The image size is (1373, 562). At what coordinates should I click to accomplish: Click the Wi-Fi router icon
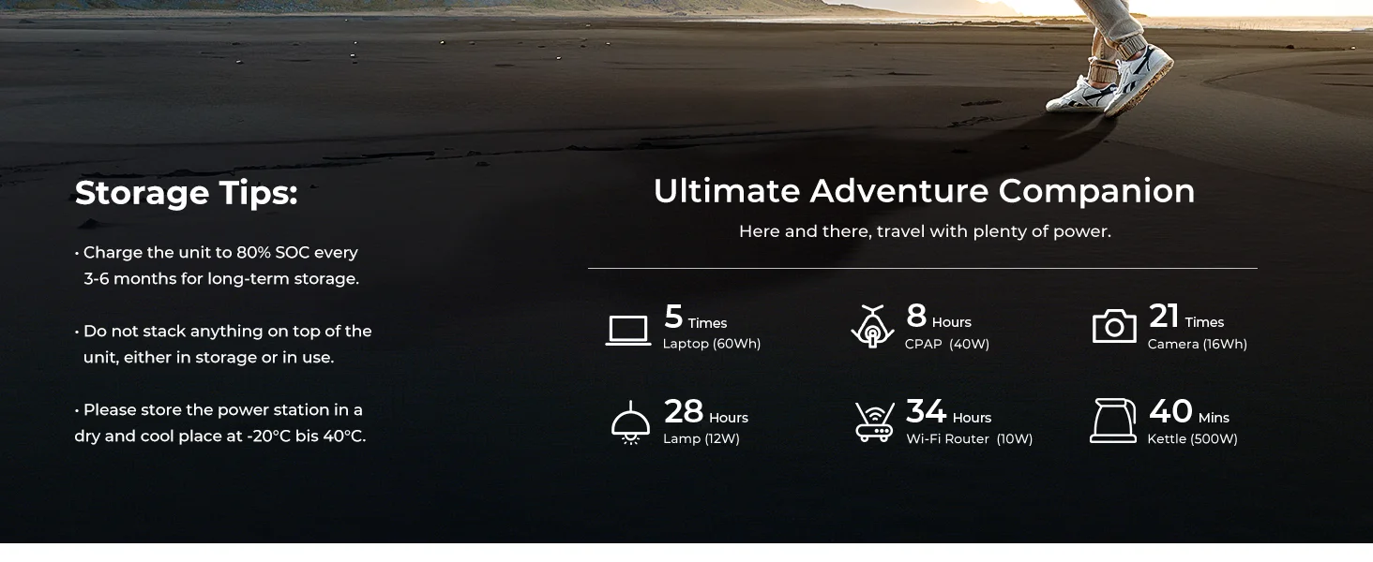[x=874, y=421]
